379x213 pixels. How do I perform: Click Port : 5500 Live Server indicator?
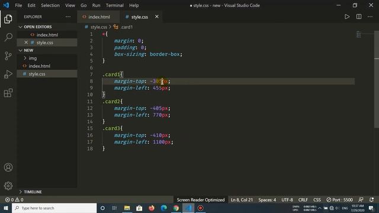[x=339, y=200]
